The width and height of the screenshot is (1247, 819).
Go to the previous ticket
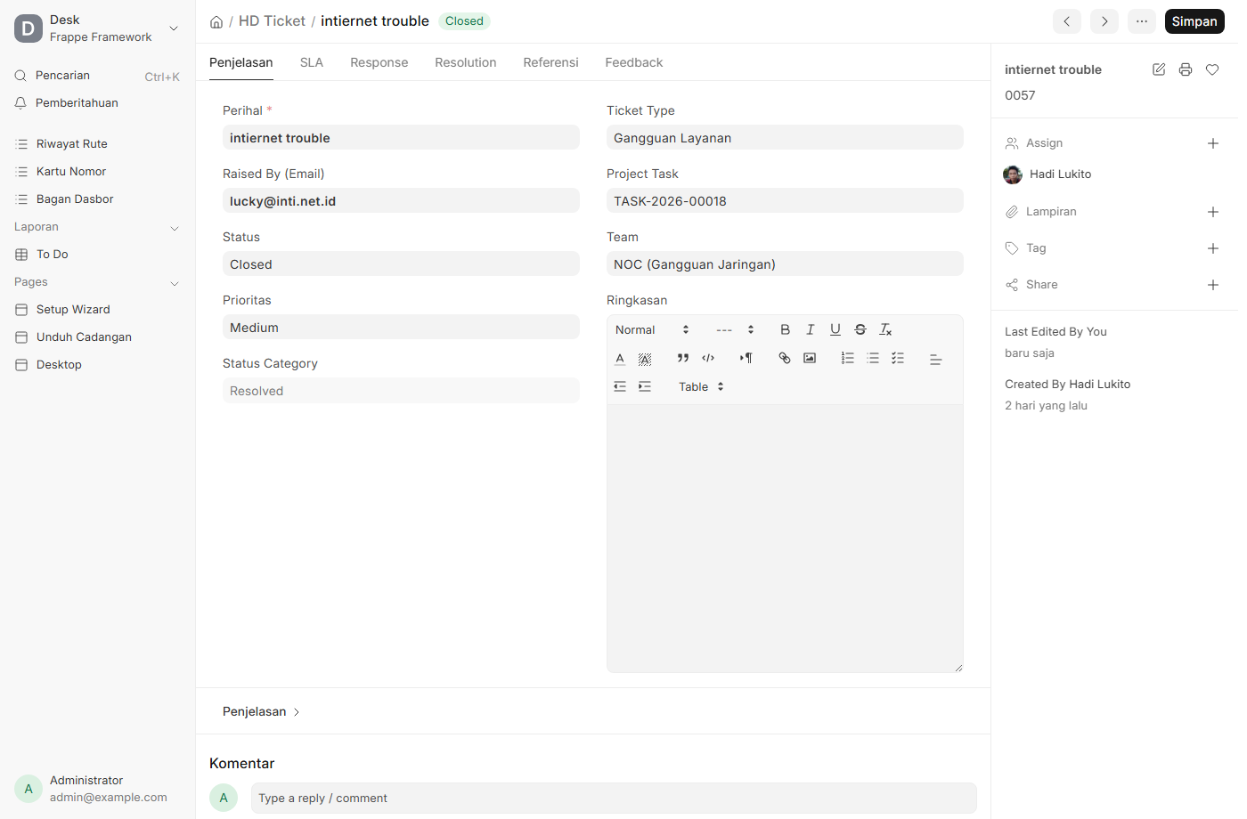point(1067,21)
